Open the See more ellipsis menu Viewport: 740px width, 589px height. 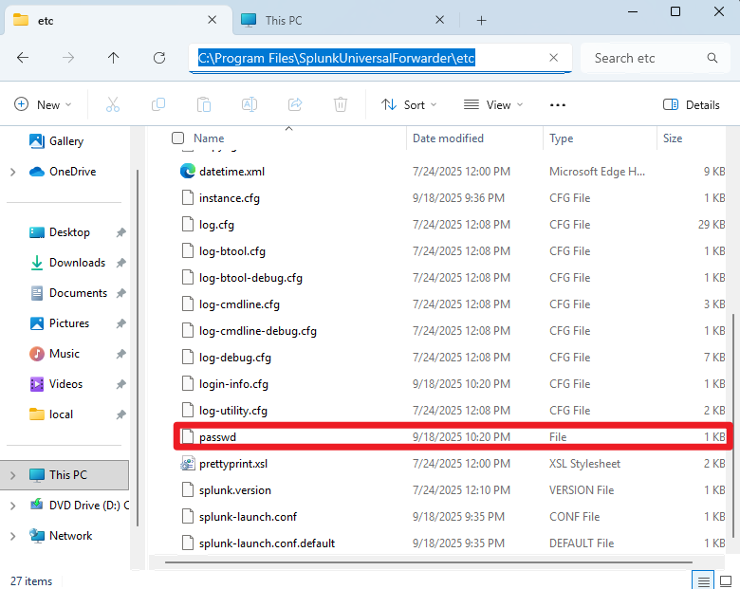coord(558,105)
